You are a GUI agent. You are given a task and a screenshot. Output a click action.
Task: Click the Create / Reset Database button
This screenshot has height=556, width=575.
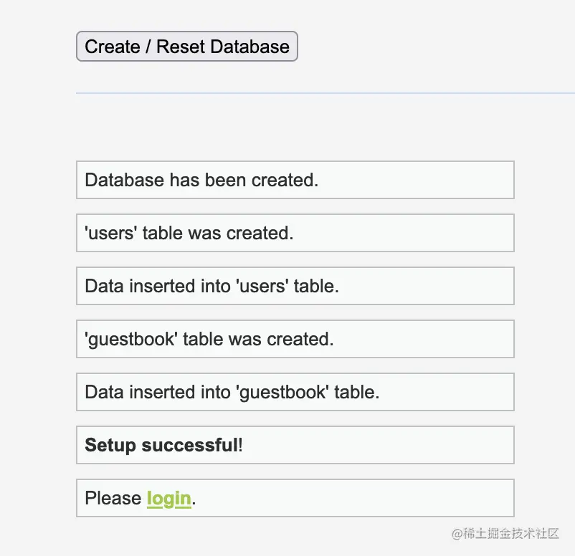[x=186, y=47]
